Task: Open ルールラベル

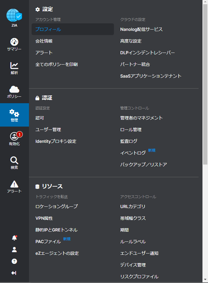Action: point(133,241)
